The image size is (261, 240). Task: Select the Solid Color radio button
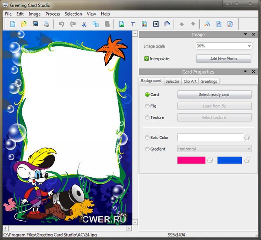(x=147, y=138)
